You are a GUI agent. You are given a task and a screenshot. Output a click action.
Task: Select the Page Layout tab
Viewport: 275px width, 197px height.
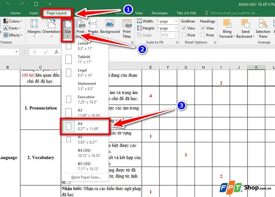(56, 13)
